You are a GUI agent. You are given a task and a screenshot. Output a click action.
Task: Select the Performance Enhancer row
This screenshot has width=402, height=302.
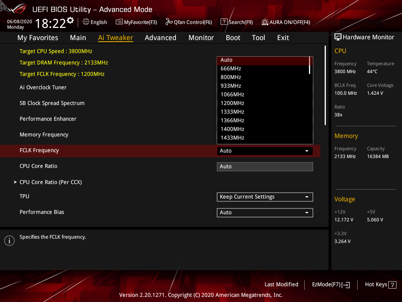(48, 119)
